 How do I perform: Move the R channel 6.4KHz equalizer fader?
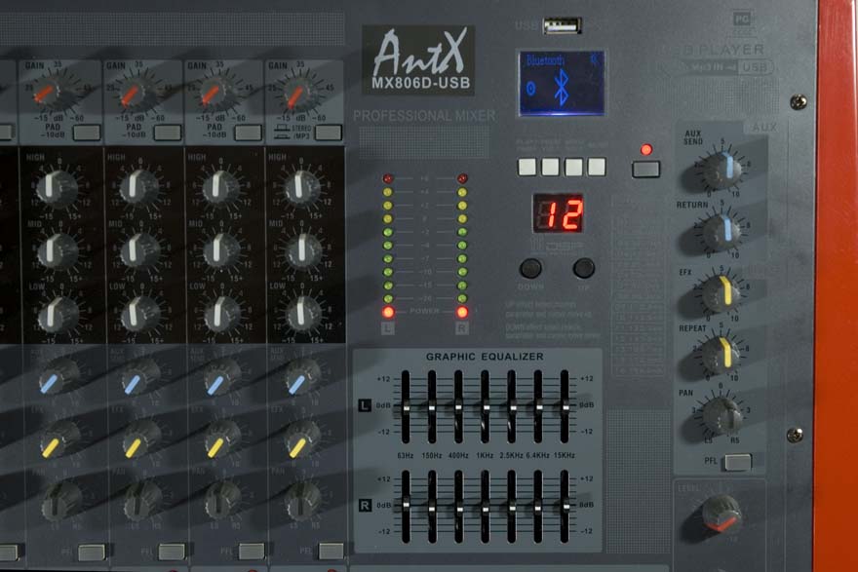(538, 509)
